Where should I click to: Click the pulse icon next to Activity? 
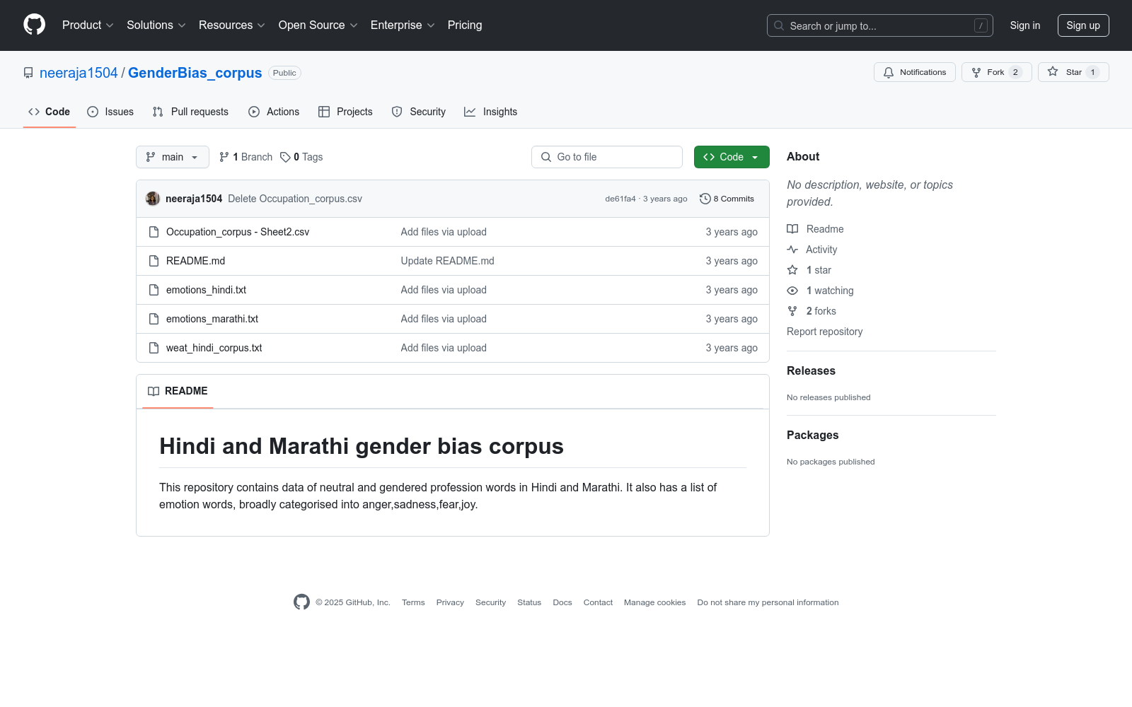(792, 250)
